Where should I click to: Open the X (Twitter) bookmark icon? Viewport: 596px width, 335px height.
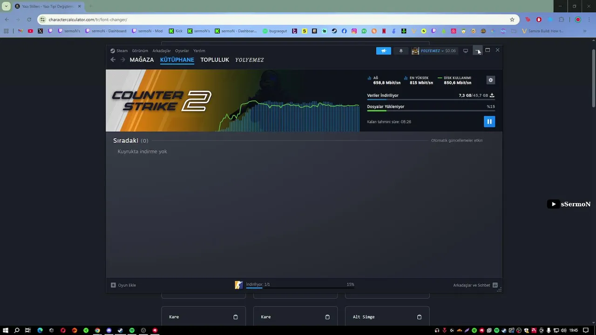[x=40, y=31]
